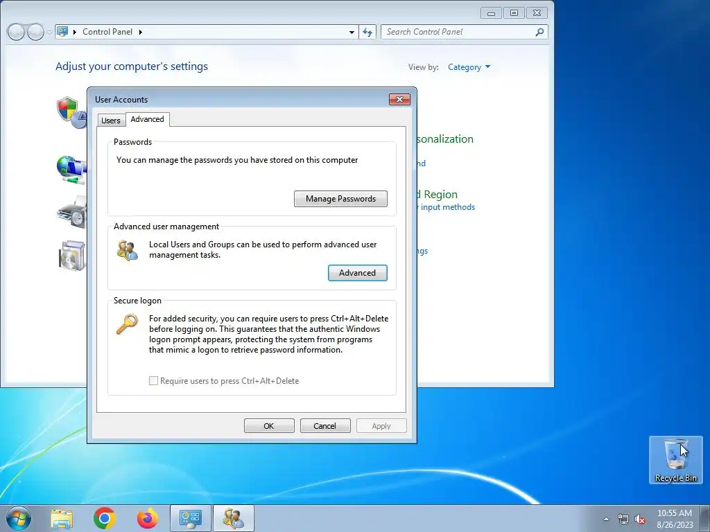Viewport: 710px width, 532px height.
Task: Open the Programs disc box icon
Action: click(71, 256)
